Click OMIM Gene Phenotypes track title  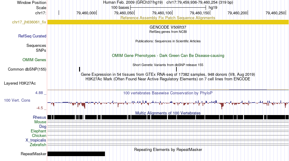168,56
